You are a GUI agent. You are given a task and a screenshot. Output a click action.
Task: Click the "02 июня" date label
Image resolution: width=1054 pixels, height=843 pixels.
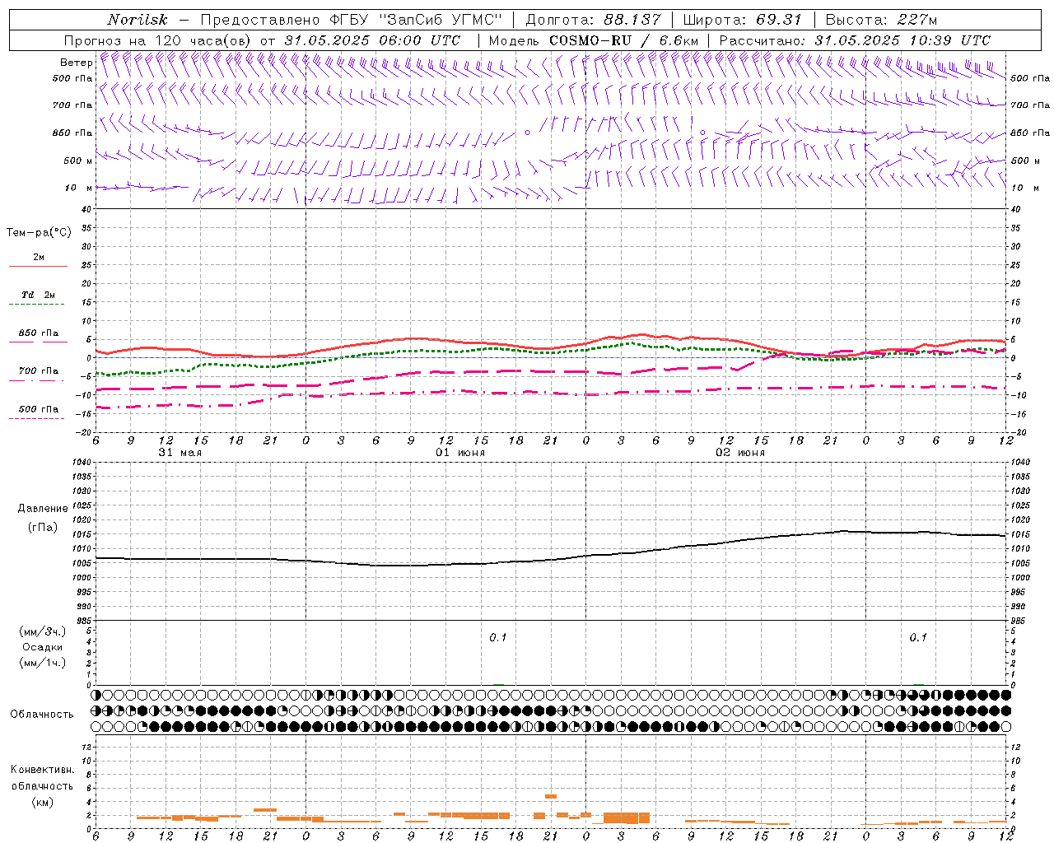tap(740, 453)
